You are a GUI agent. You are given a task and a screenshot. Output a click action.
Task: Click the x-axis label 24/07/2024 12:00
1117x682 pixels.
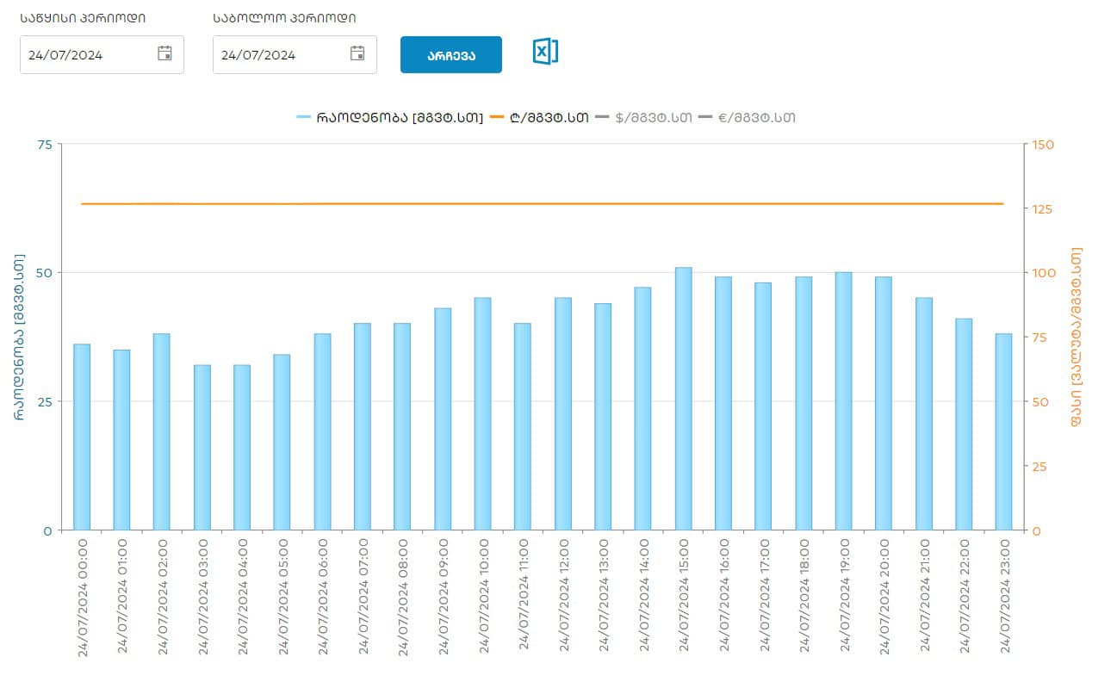point(564,597)
